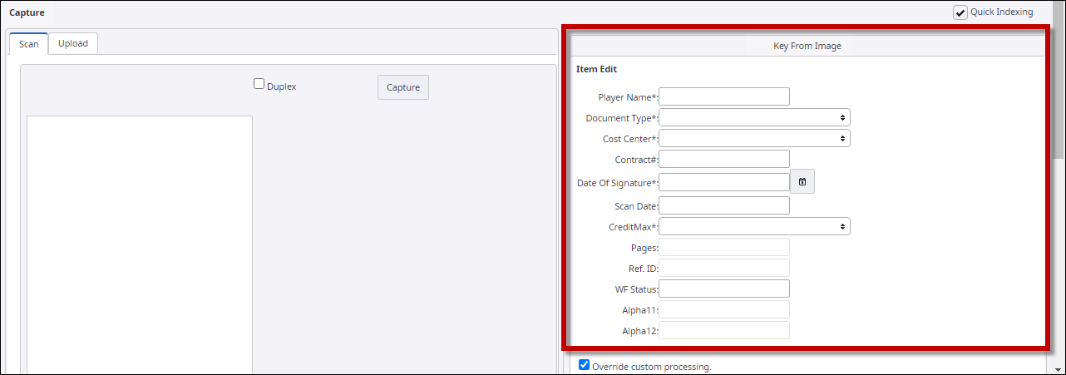Select the Scan Date field
1066x375 pixels.
(x=724, y=205)
